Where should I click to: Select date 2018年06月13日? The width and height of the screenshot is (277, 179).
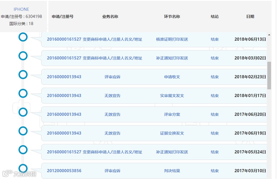click(x=250, y=39)
